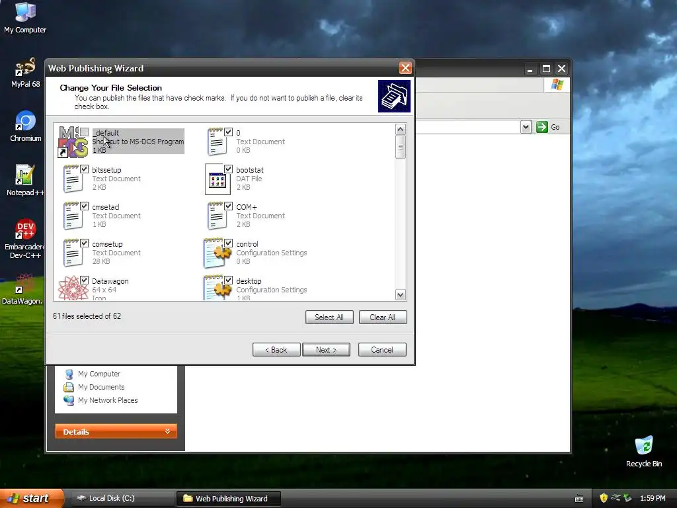Maximize the Explorer window behind
The height and width of the screenshot is (508, 677).
click(x=546, y=69)
